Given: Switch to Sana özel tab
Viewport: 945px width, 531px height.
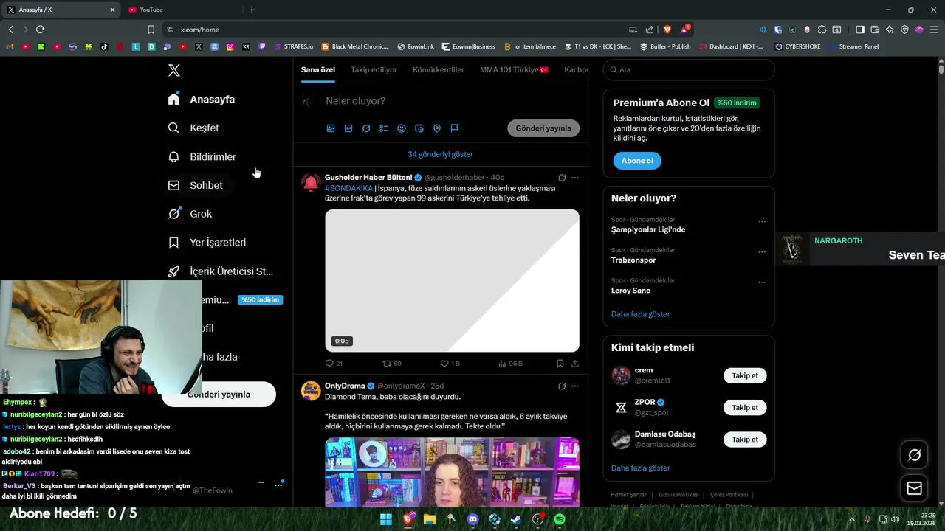Looking at the screenshot, I should (318, 69).
